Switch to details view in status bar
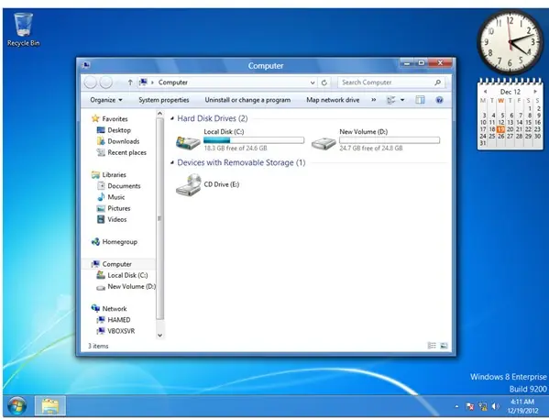Screen dimensions: 549x420 [432, 346]
